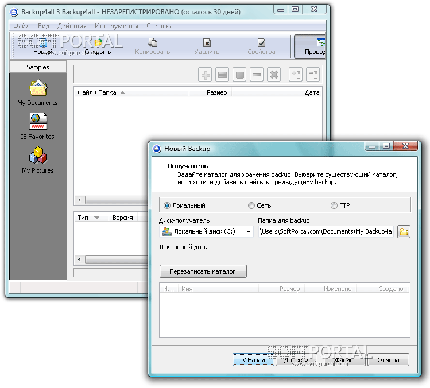The width and height of the screenshot is (430, 388).
Task: Open the Действия menu
Action: pos(72,26)
